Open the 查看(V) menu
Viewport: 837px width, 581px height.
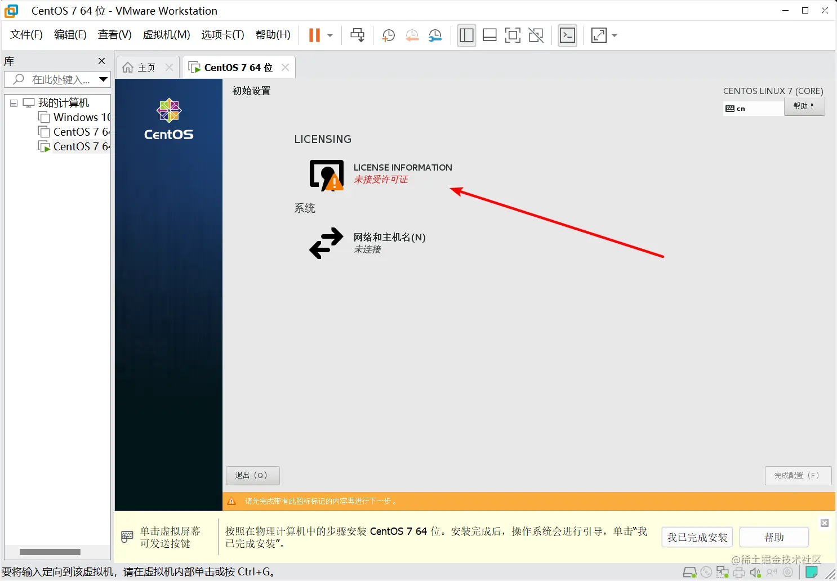point(115,35)
